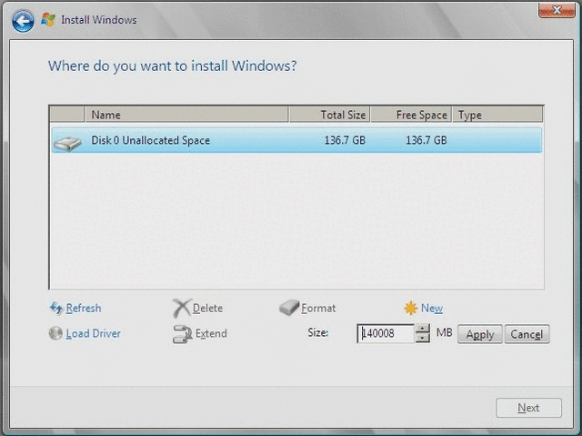Sort by the Type column header
The height and width of the screenshot is (436, 582).
coord(497,115)
